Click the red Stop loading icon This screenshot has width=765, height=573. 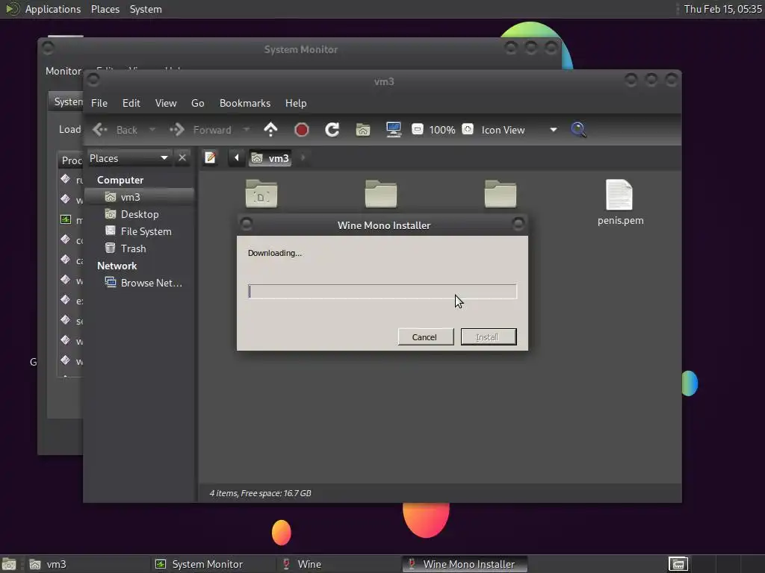point(302,130)
